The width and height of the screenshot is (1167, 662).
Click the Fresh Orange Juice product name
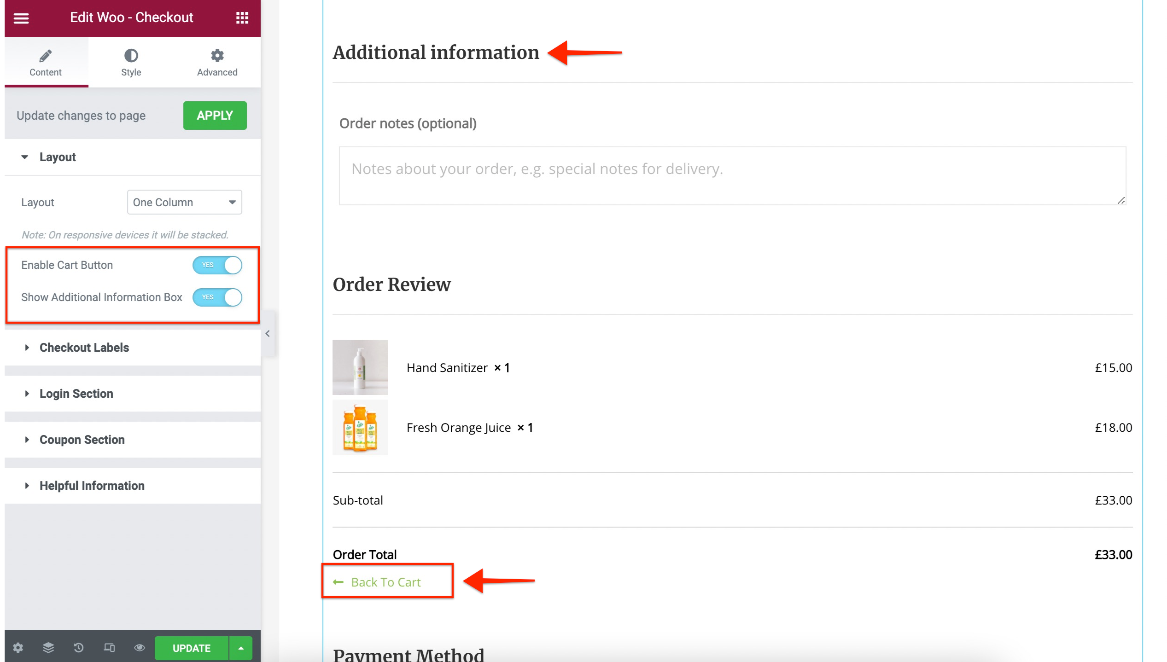(x=459, y=428)
